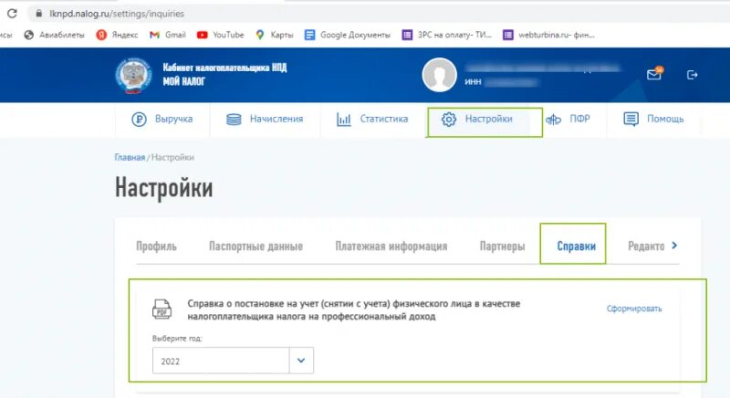Switch to the Партнеры tab
The image size is (730, 398).
pyautogui.click(x=502, y=246)
